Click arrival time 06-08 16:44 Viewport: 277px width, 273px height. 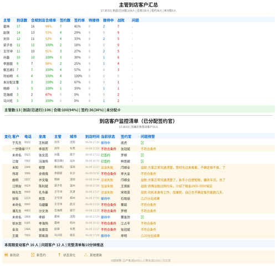93,179
